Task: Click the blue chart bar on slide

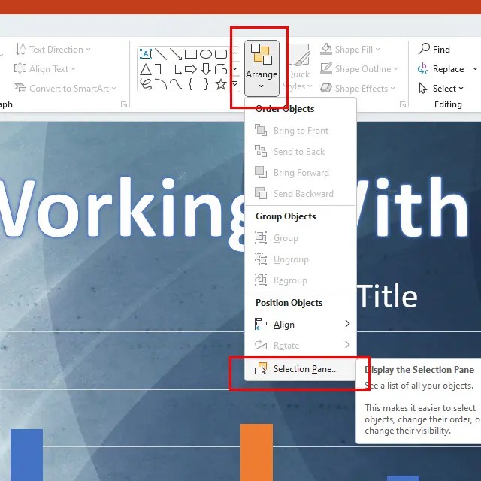Action: [x=26, y=455]
